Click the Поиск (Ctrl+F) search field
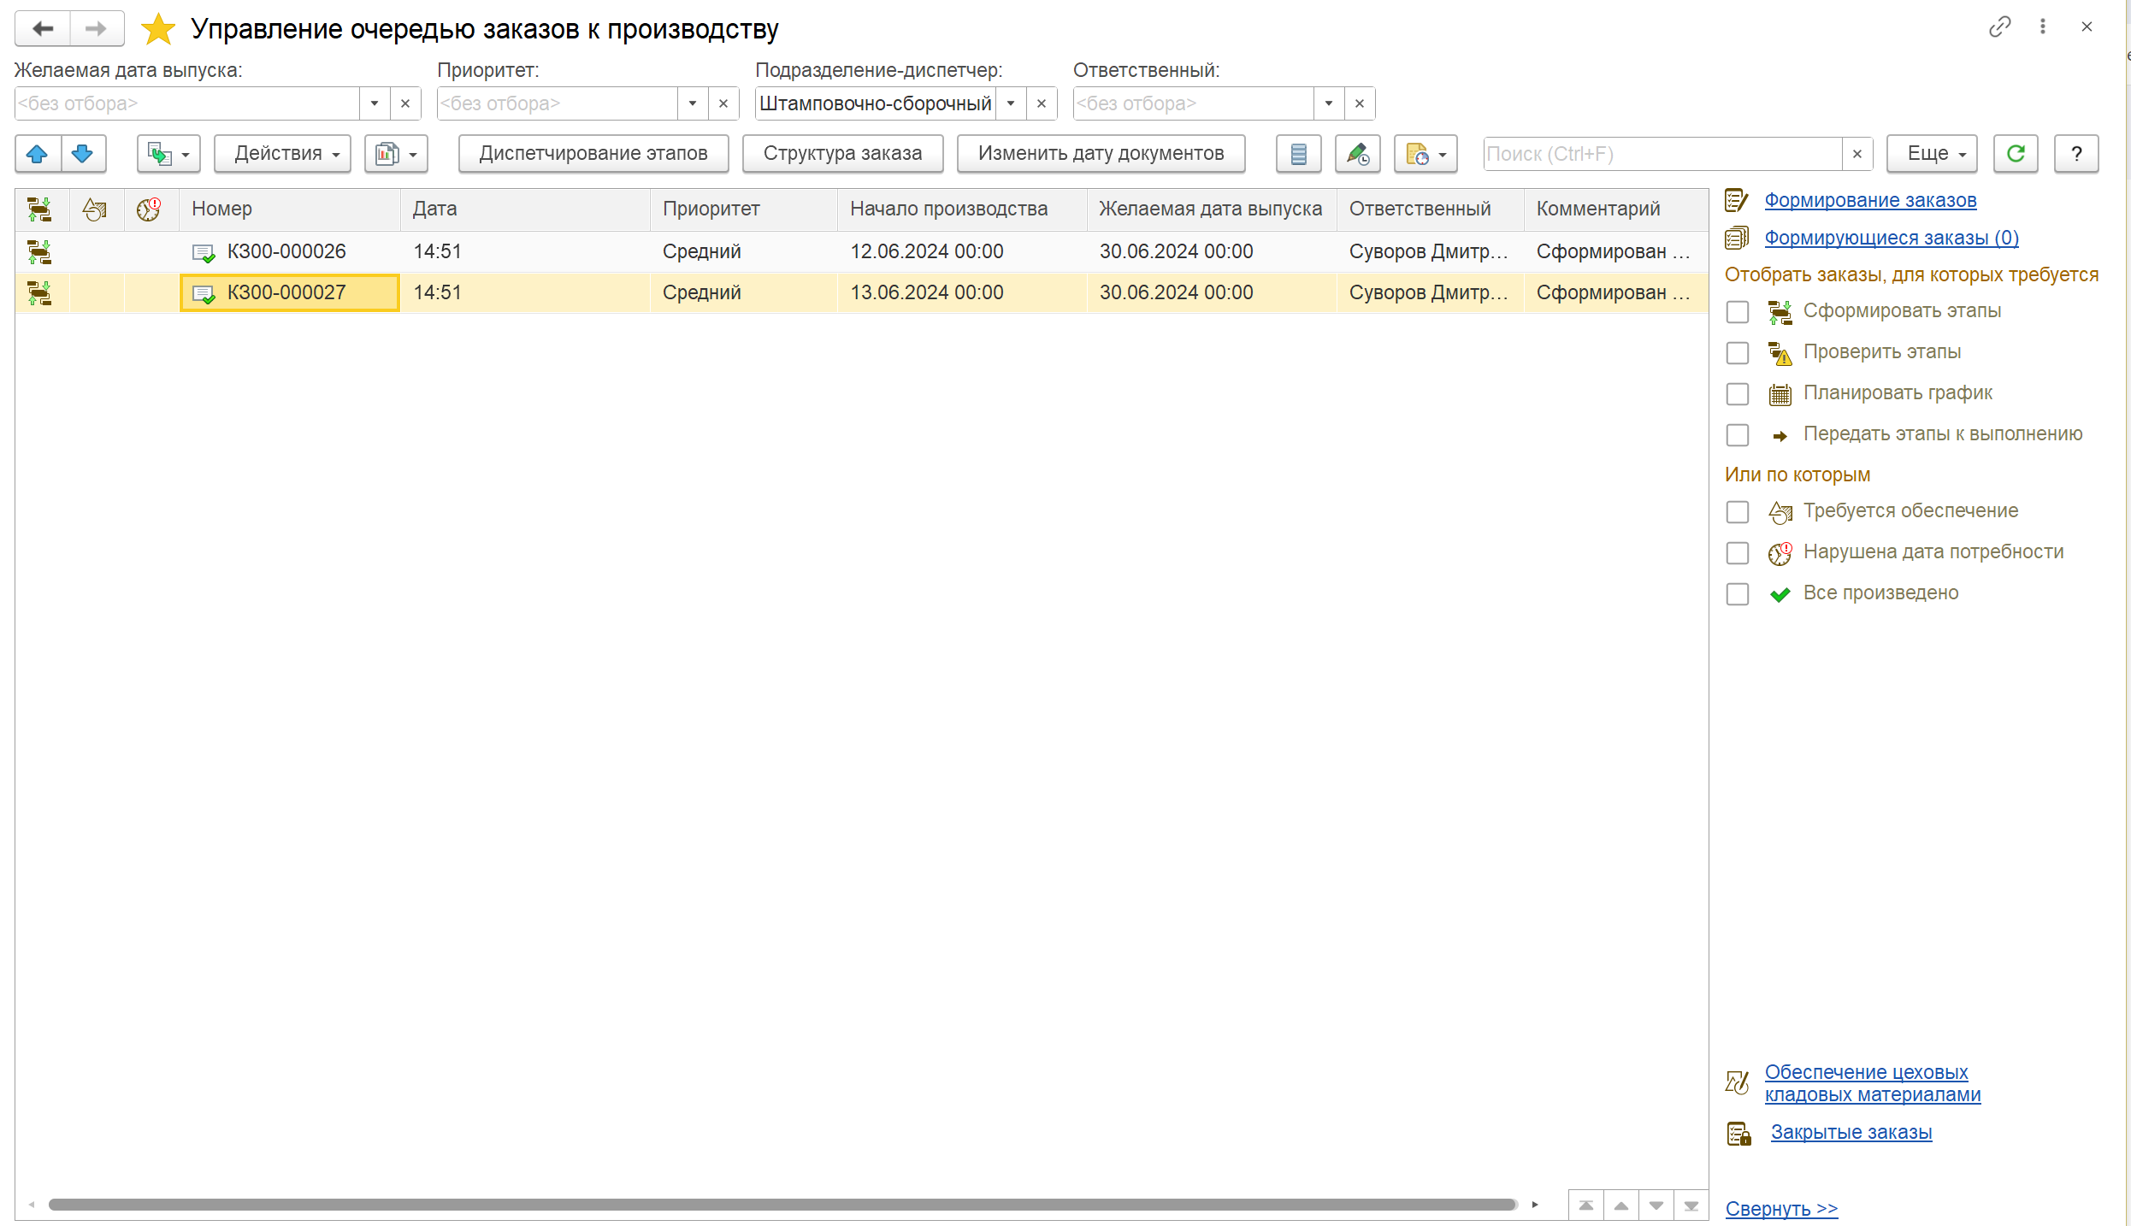The height and width of the screenshot is (1226, 2131). point(1662,154)
